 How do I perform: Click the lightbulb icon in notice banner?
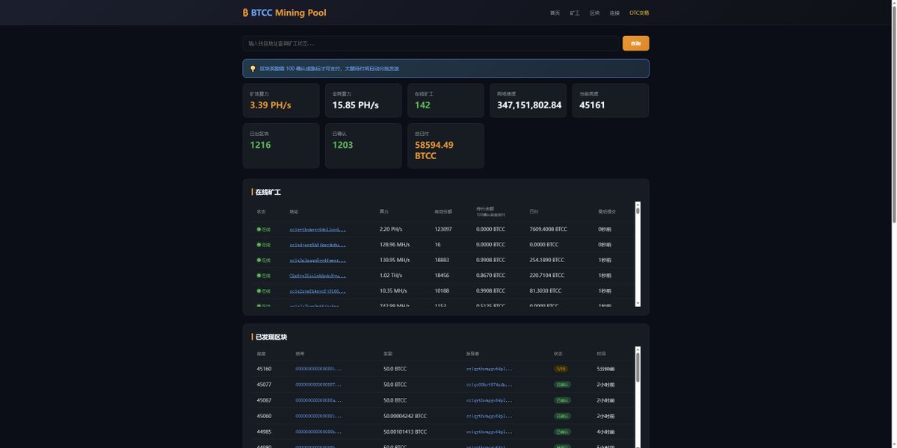pos(253,69)
